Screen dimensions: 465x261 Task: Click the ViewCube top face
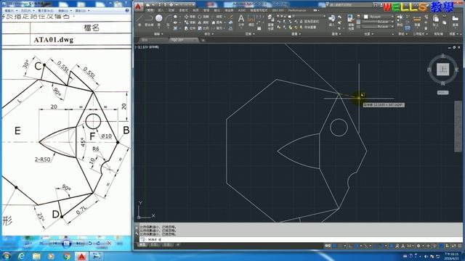pyautogui.click(x=442, y=70)
